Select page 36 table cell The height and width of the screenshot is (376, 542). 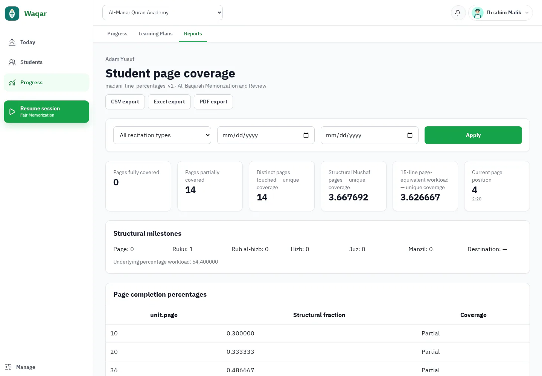(x=164, y=369)
